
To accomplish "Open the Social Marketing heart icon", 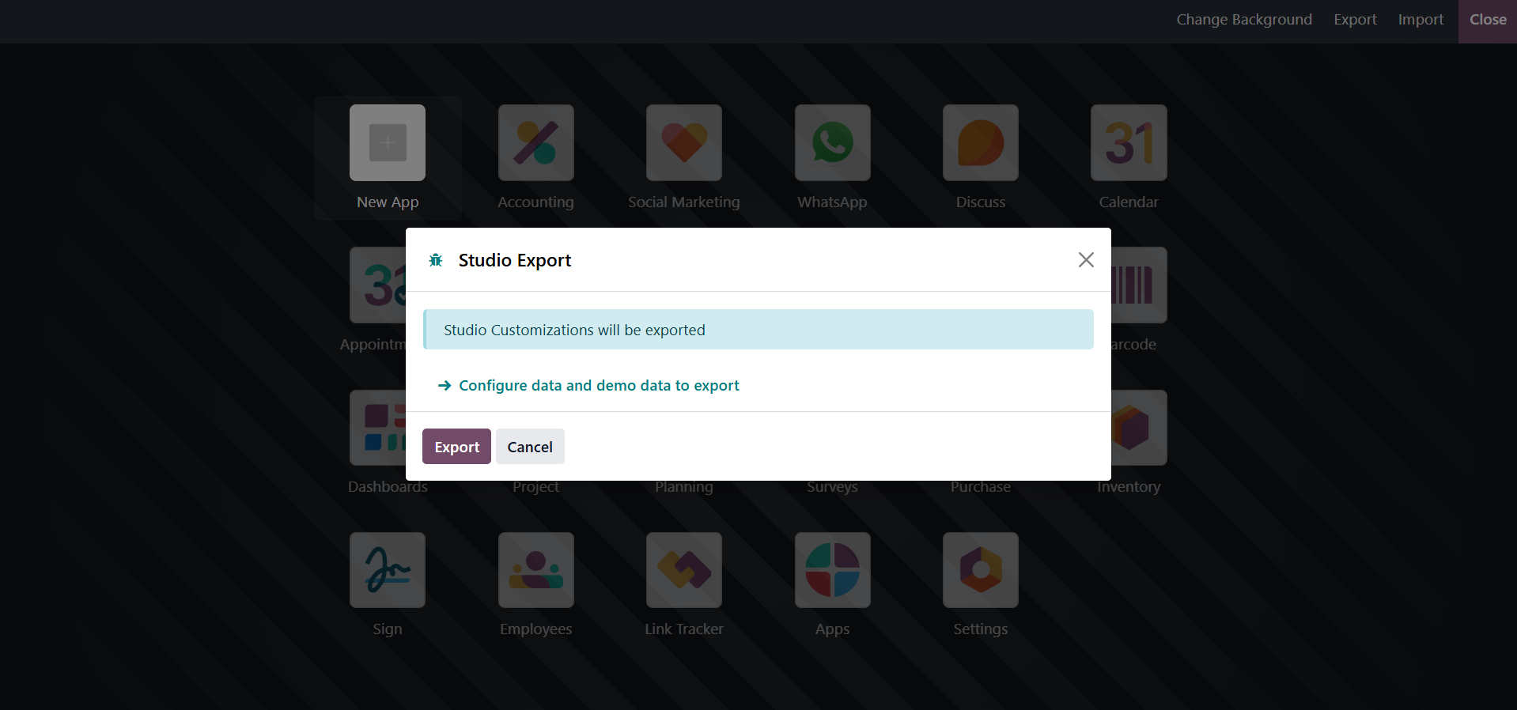I will click(683, 143).
